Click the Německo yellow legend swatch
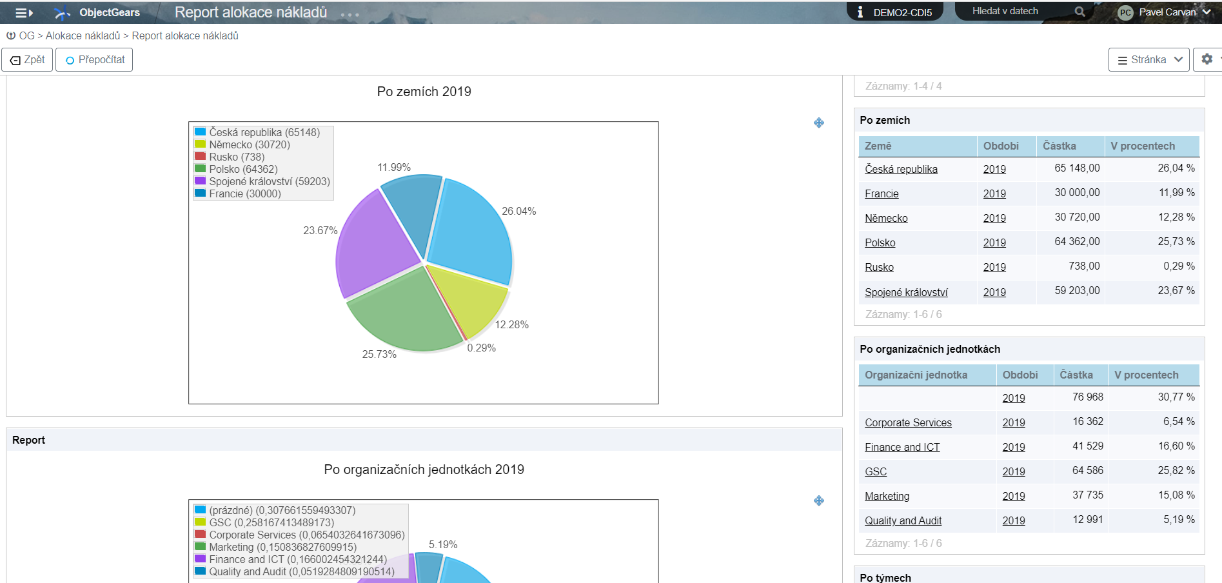Image resolution: width=1222 pixels, height=583 pixels. pos(200,144)
